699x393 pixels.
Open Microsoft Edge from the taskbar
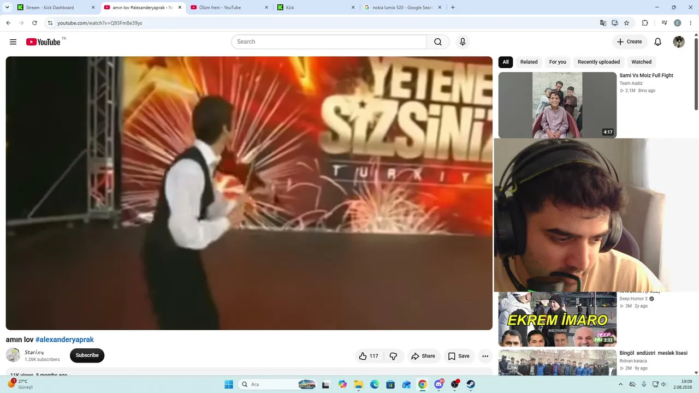click(x=375, y=384)
